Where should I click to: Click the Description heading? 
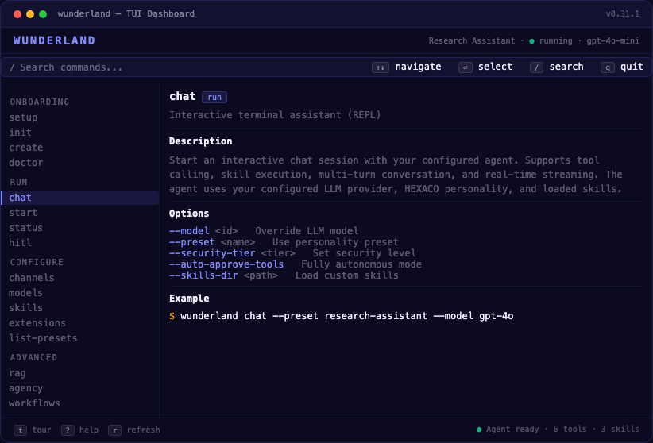pos(201,141)
